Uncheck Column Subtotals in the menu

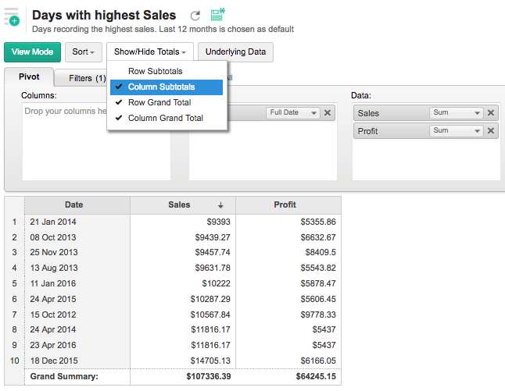[161, 87]
